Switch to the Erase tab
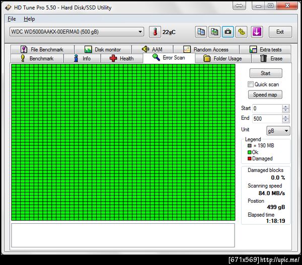The width and height of the screenshot is (302, 265). (271, 58)
